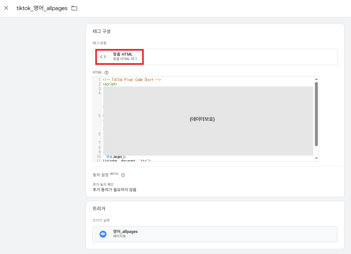Click the 페이지뷰 trigger type text
Screen dimensions: 351x254
point(119,236)
